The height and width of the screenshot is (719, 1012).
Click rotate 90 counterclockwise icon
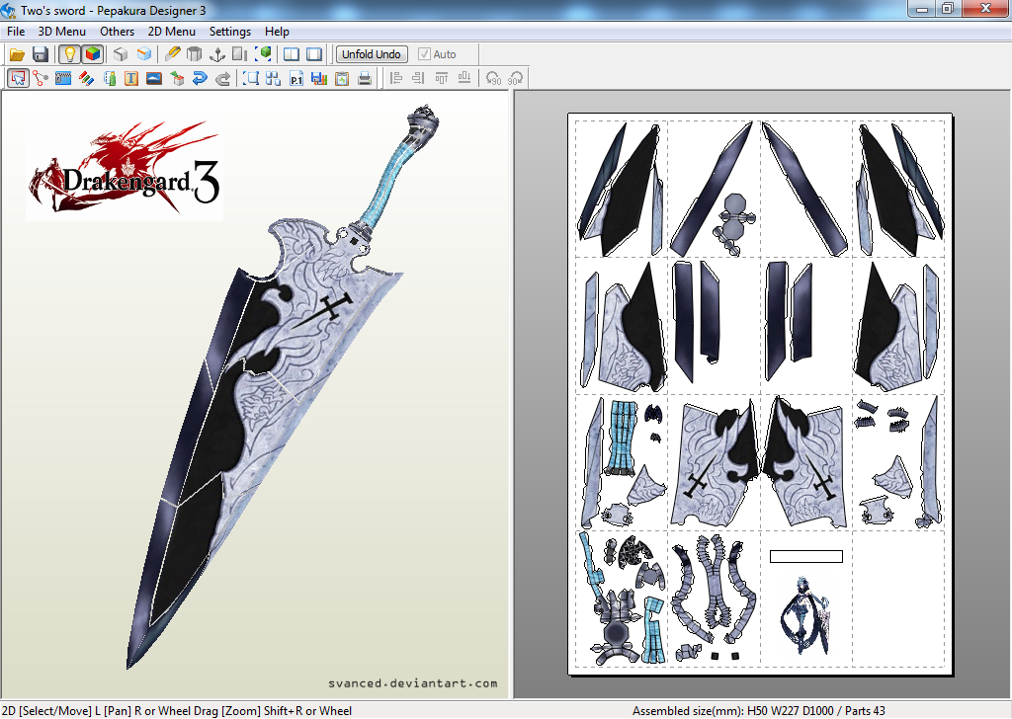(x=494, y=79)
